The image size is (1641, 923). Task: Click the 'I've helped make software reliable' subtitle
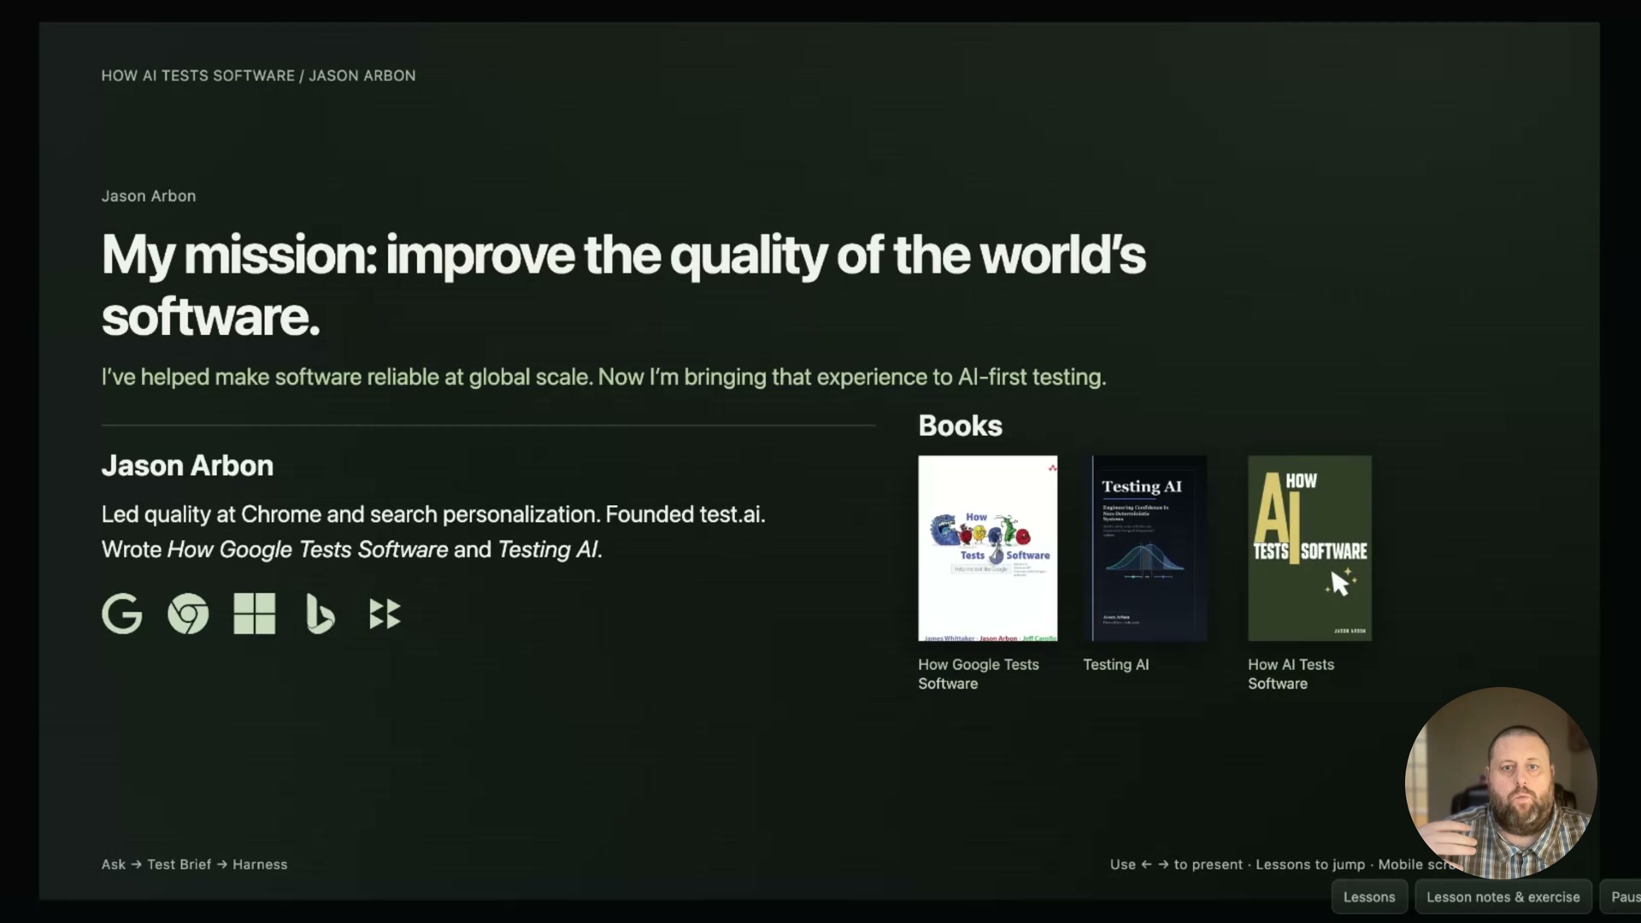coord(603,377)
